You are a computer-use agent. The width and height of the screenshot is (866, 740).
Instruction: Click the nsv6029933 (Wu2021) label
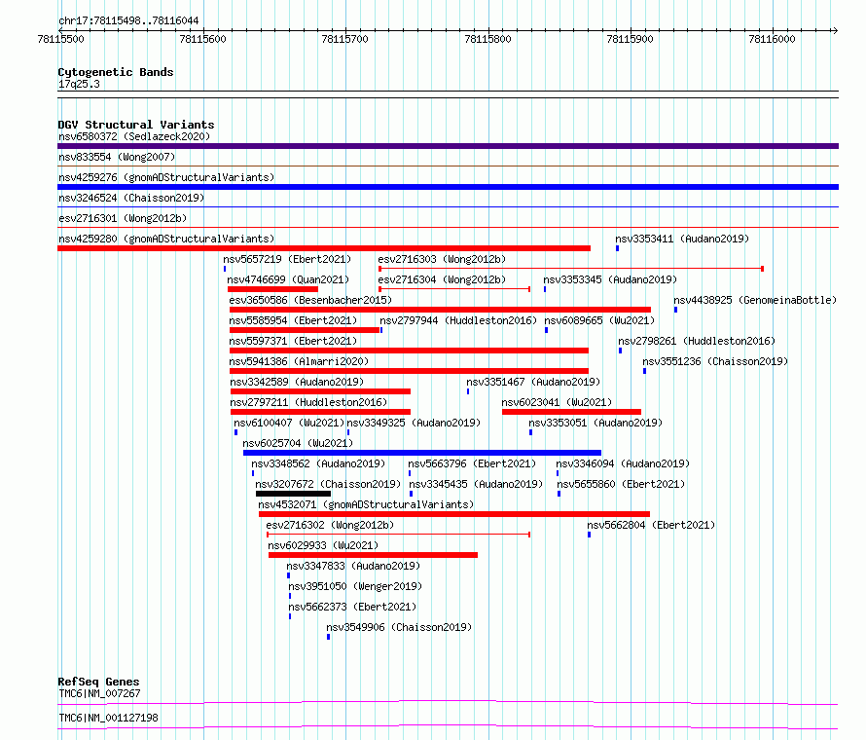click(x=323, y=545)
